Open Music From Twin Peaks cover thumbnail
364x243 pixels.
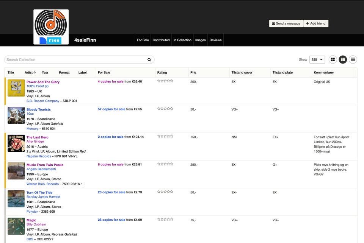[16, 171]
